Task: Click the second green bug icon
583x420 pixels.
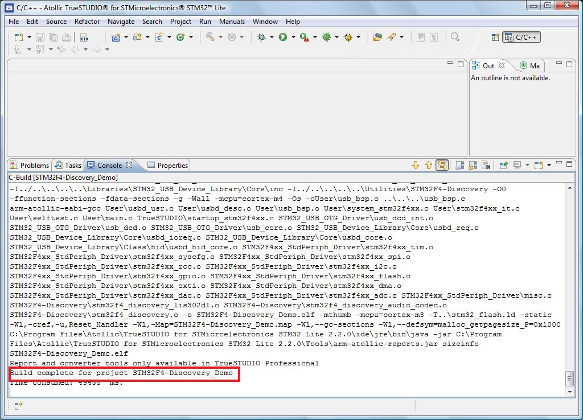Action: pyautogui.click(x=326, y=37)
